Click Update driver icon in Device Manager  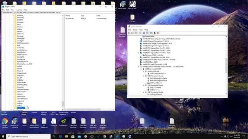coord(155,33)
